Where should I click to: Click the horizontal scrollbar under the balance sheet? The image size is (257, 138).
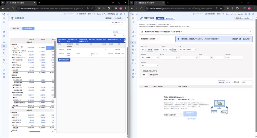point(34,132)
